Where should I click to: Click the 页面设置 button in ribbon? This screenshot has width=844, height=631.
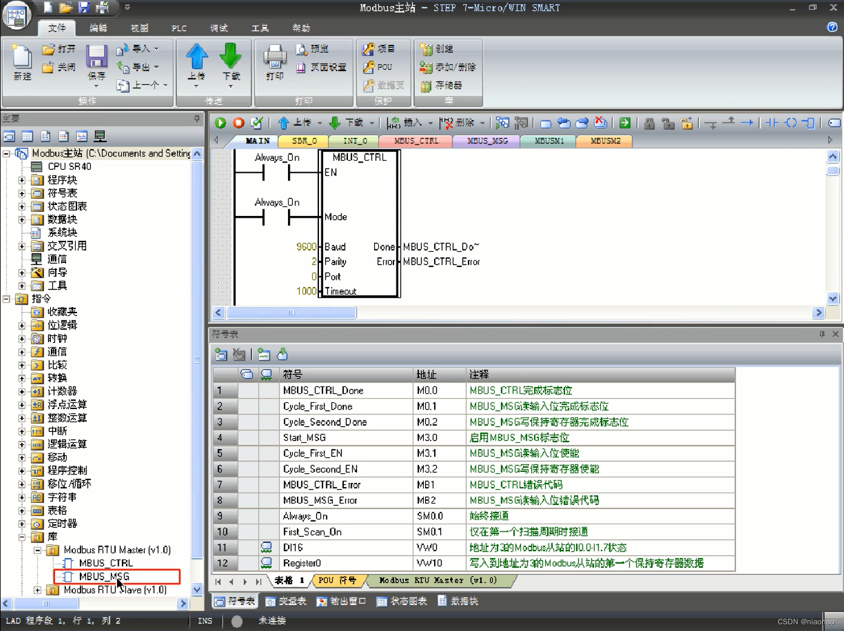[x=321, y=67]
